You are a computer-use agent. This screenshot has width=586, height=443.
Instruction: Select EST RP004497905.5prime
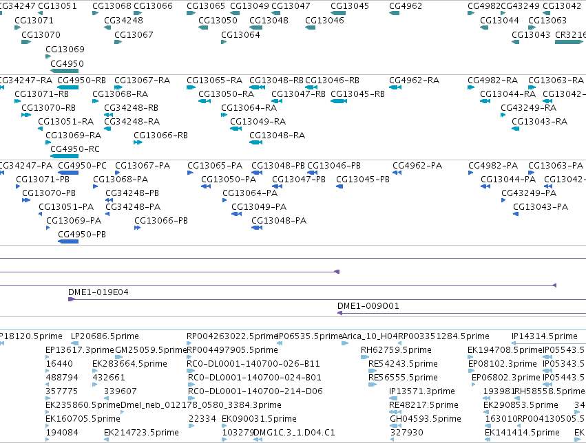(233, 350)
